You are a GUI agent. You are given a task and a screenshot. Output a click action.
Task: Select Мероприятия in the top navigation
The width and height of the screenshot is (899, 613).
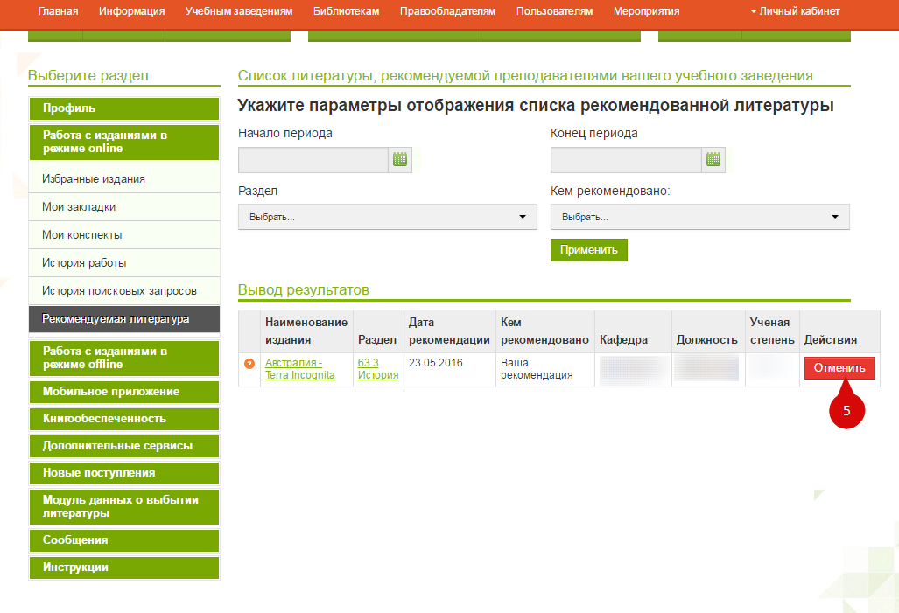click(x=646, y=11)
